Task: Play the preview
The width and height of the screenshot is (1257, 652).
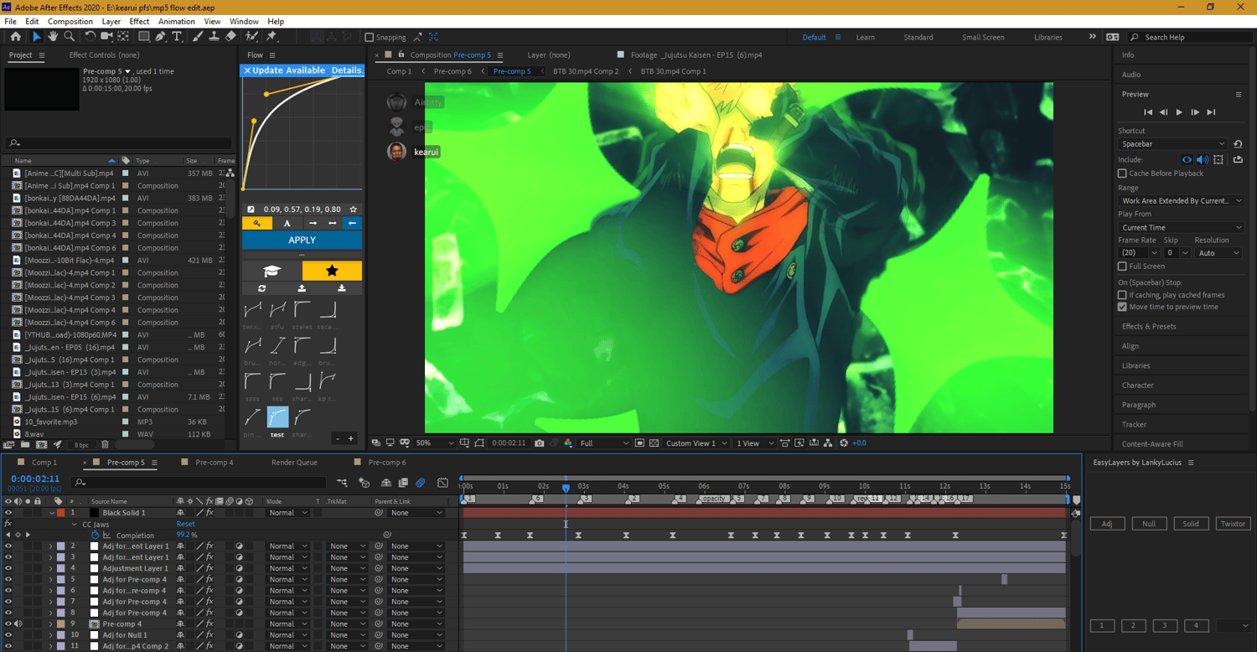Action: [x=1179, y=112]
